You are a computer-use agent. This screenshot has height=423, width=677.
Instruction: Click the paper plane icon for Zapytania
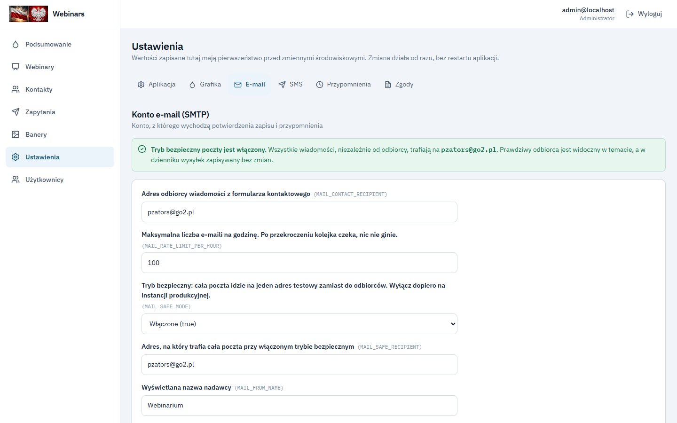pos(16,112)
